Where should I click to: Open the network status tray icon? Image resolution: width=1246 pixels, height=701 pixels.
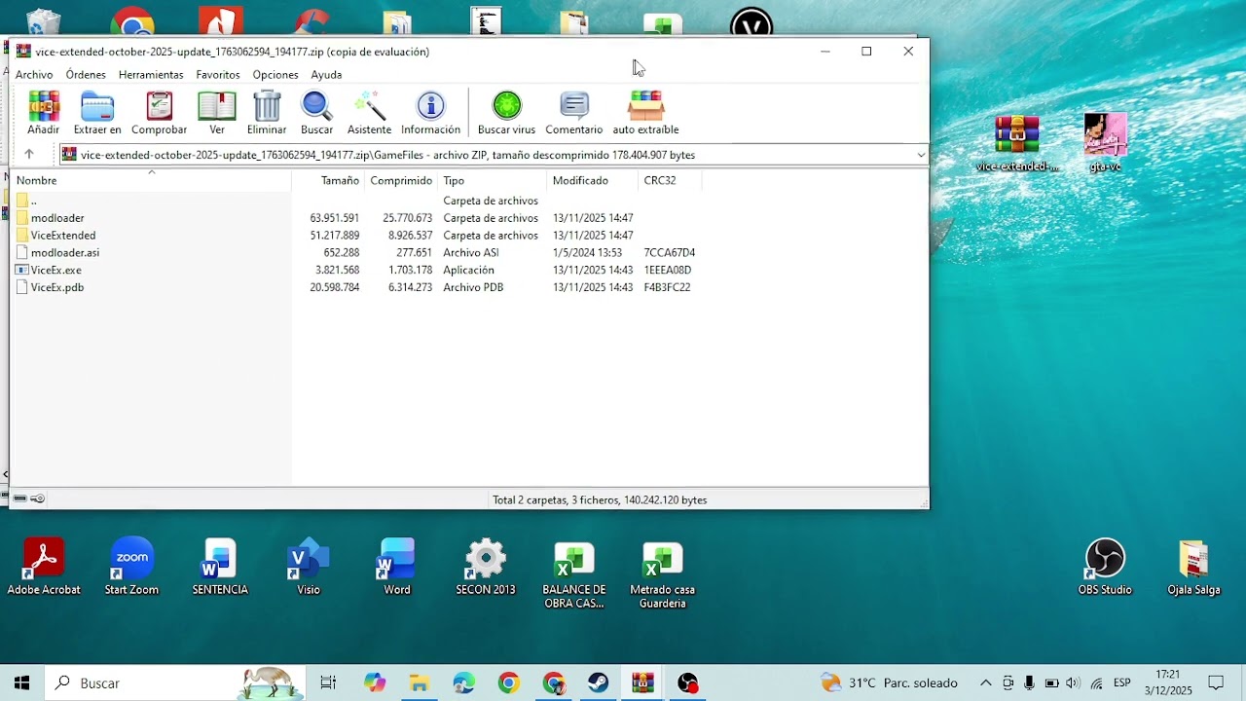(1096, 683)
